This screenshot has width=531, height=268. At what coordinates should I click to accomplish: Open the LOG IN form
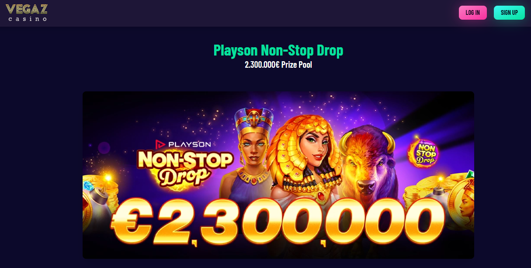coord(472,13)
